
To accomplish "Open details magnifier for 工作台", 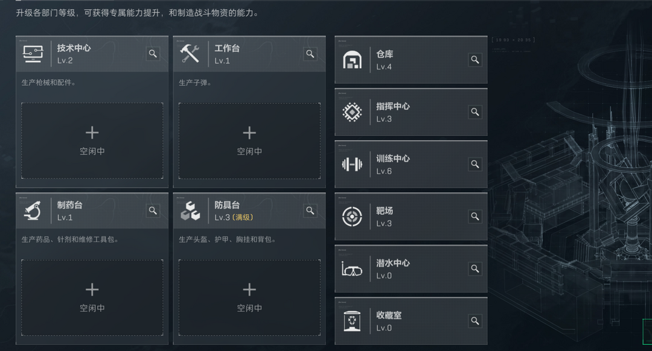I will coord(310,54).
